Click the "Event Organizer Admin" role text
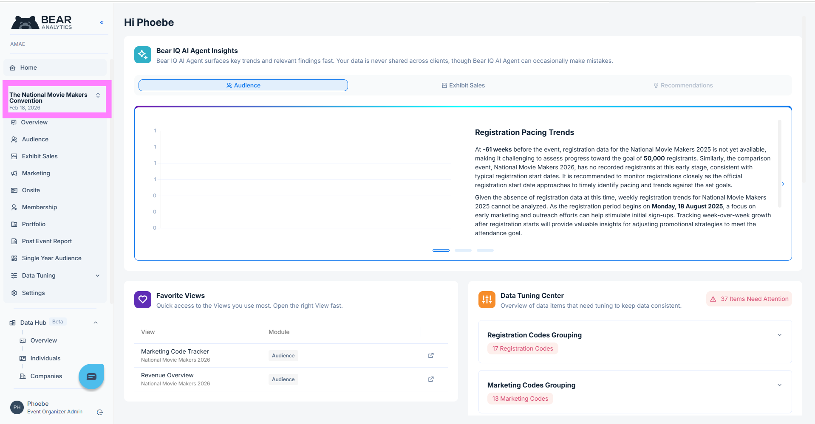The height and width of the screenshot is (424, 815). [55, 412]
